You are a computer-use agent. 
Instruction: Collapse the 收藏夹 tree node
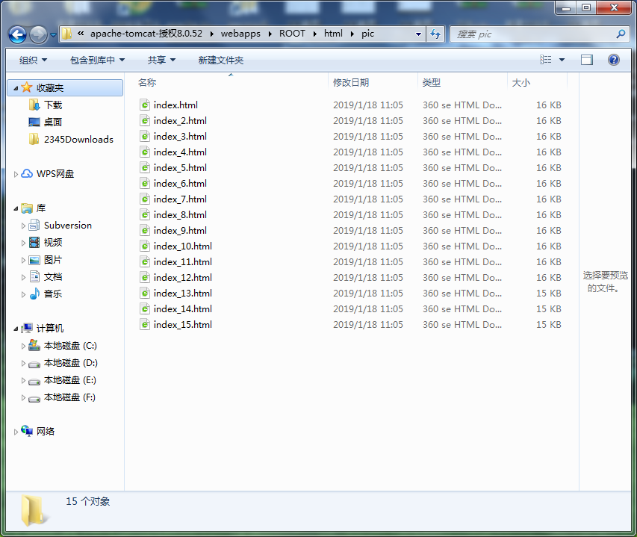coord(16,88)
